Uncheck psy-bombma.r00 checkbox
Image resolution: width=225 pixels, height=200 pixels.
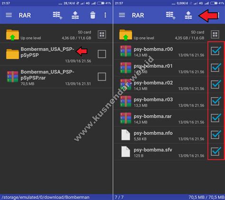(216, 51)
